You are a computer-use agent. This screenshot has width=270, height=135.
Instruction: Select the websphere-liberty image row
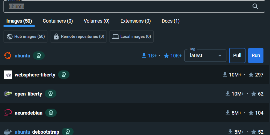coord(135,75)
